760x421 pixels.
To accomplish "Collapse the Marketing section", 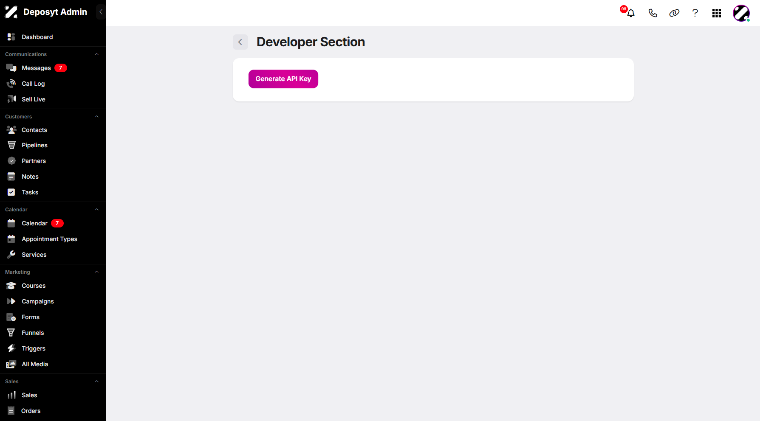I will tap(96, 272).
